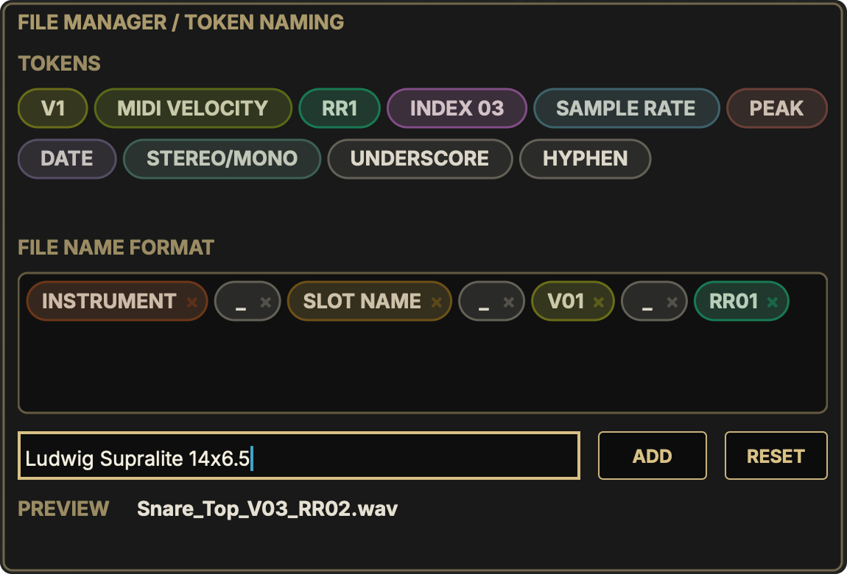Screen dimensions: 847x574
Task: Insert the MIDI VELOCITY token
Action: [x=193, y=108]
